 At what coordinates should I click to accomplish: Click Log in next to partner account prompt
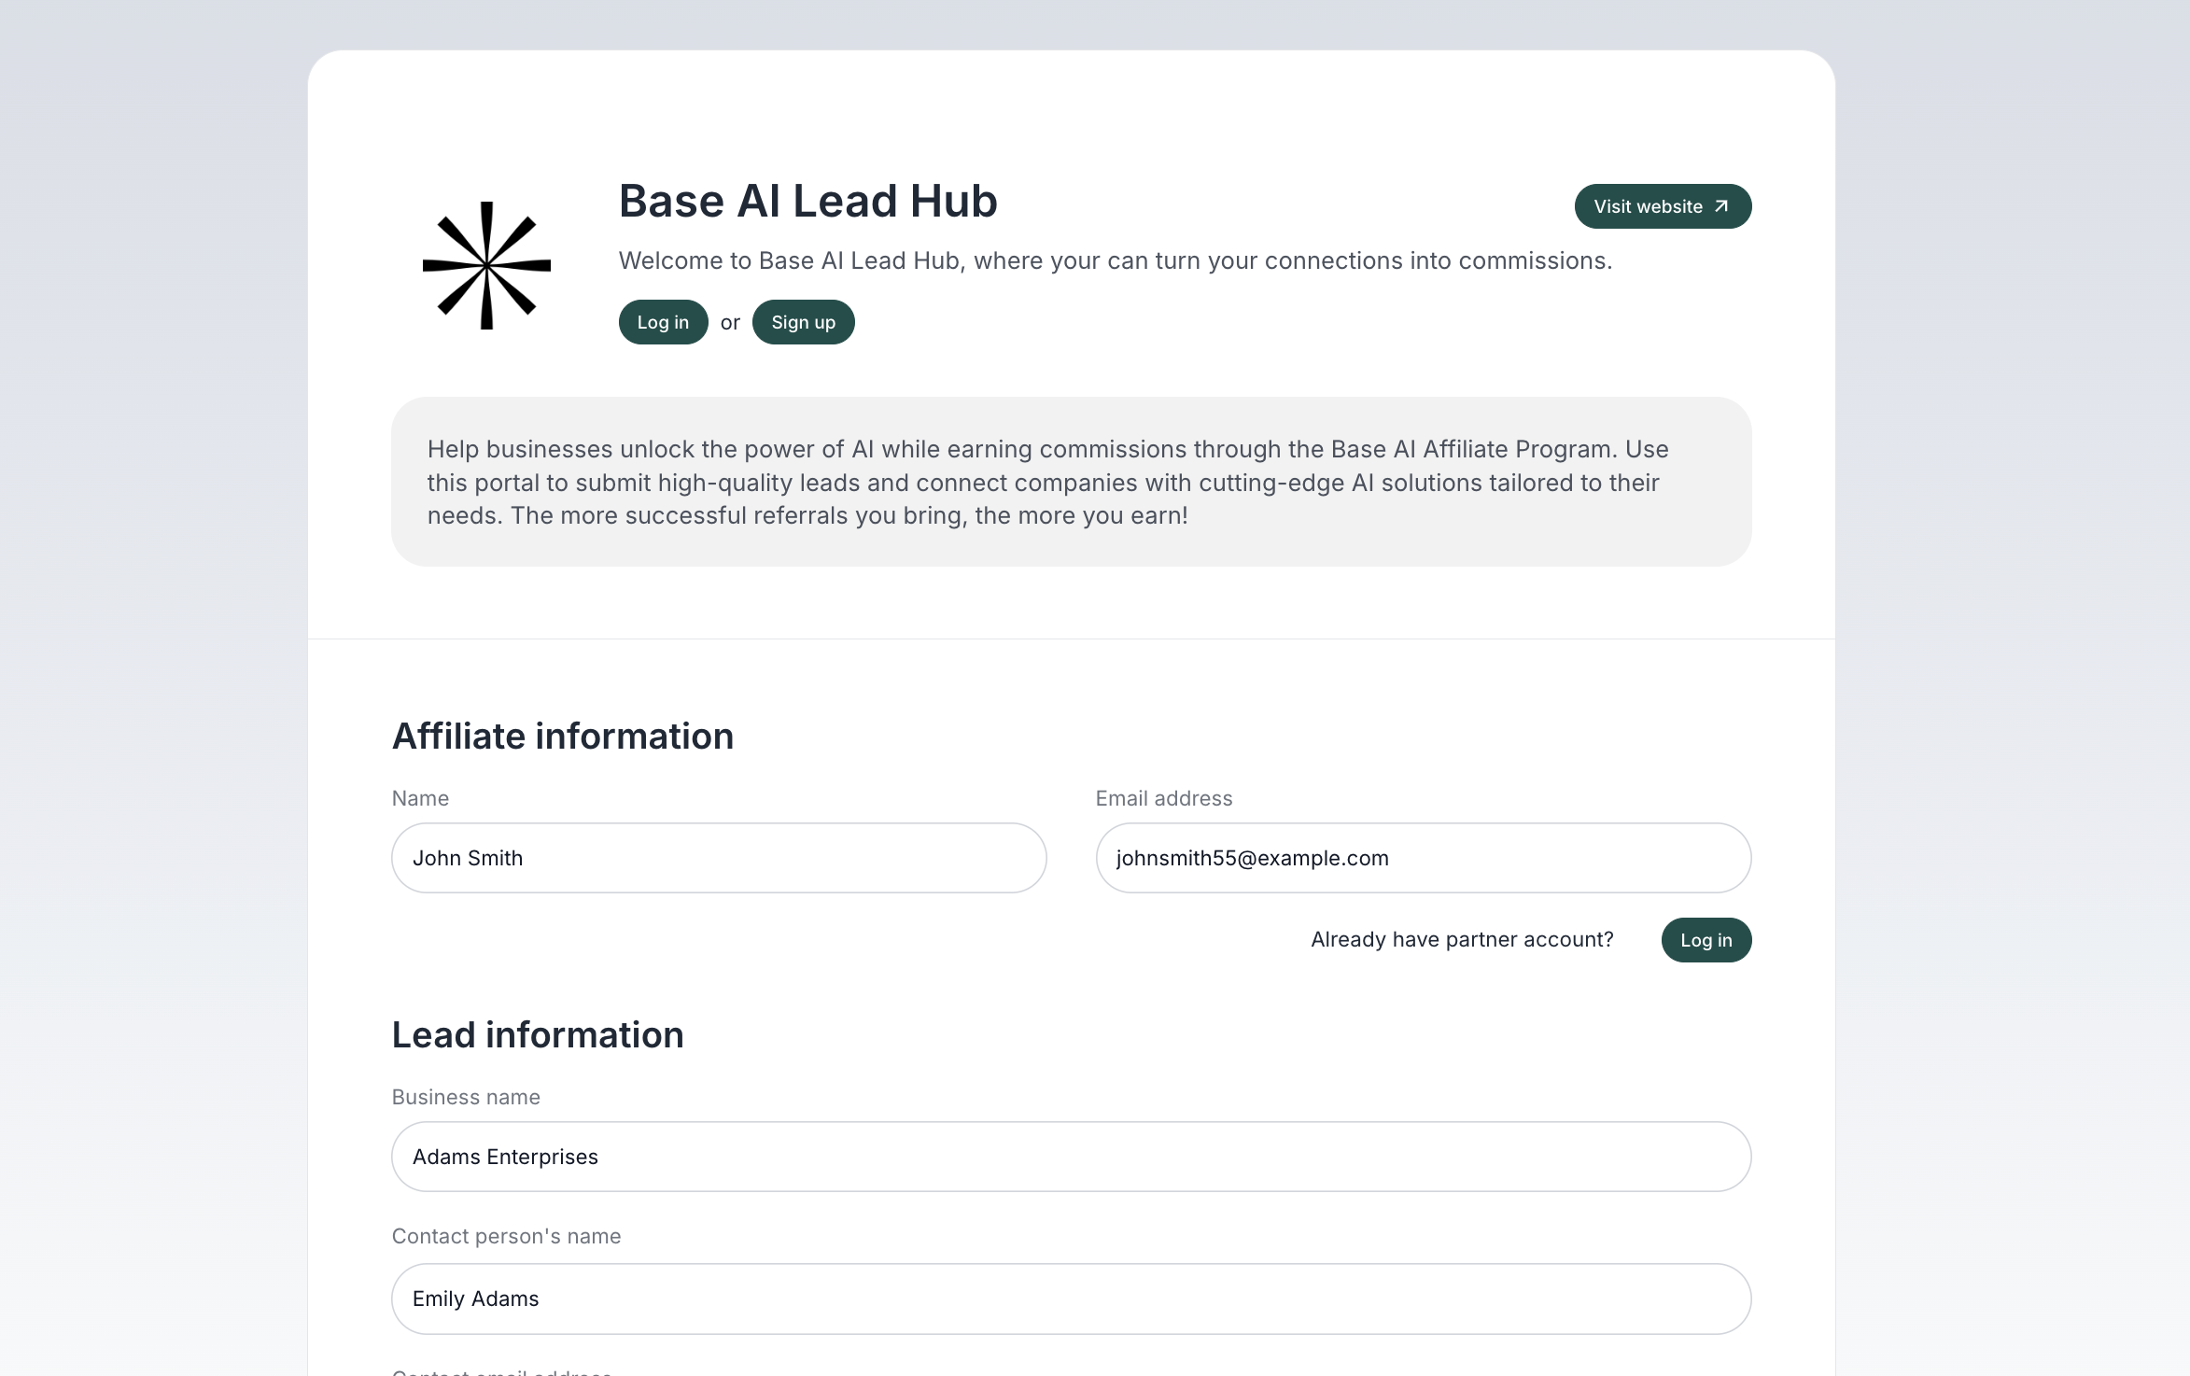pyautogui.click(x=1706, y=940)
